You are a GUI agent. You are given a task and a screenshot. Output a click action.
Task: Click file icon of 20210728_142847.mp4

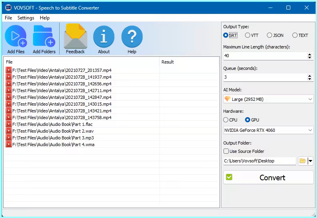[9, 97]
